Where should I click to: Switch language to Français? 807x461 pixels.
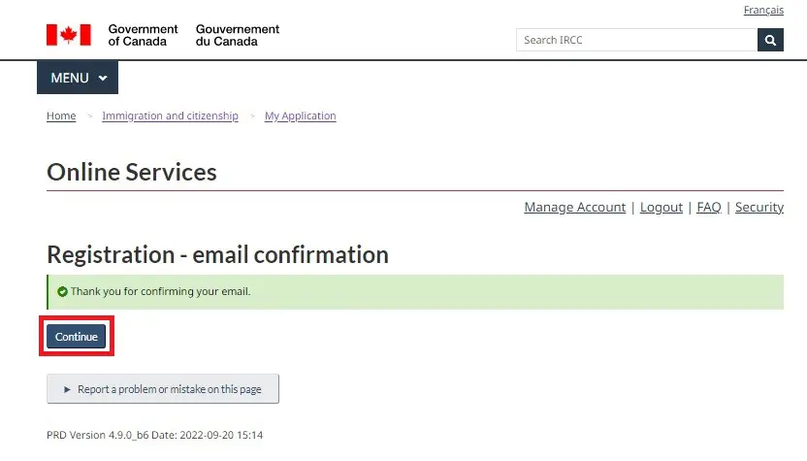(x=763, y=10)
